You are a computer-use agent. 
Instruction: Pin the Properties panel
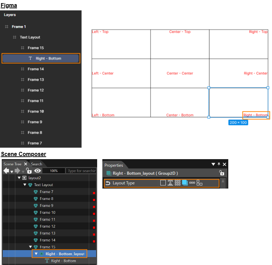219,164
